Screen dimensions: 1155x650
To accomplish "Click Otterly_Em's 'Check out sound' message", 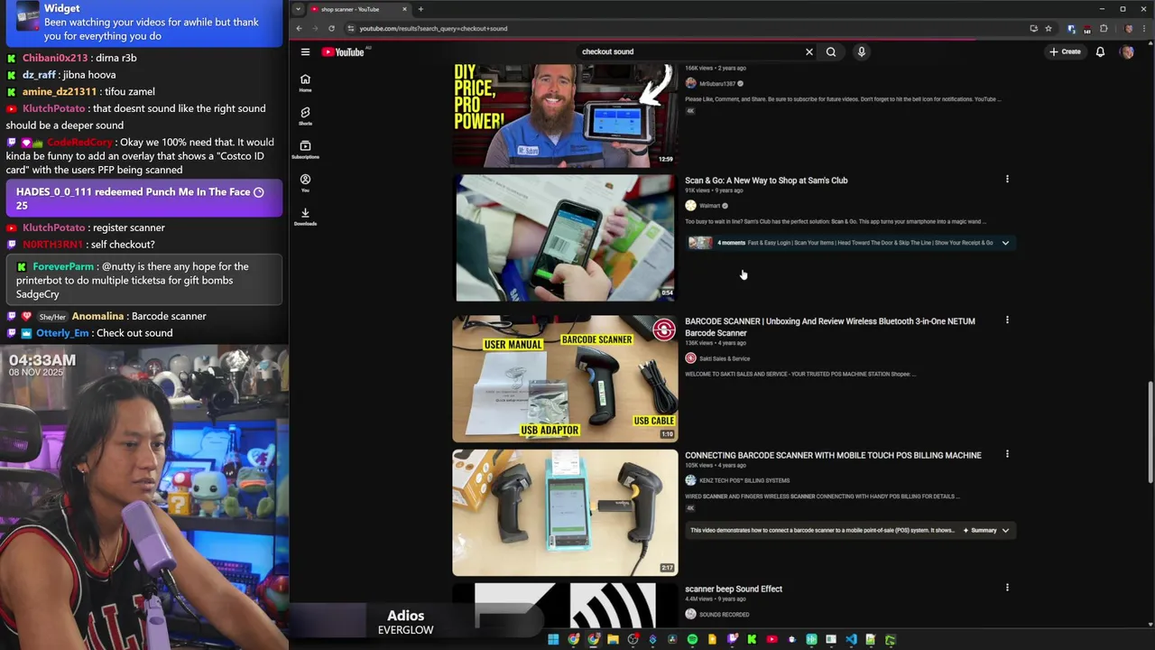I will pos(89,333).
